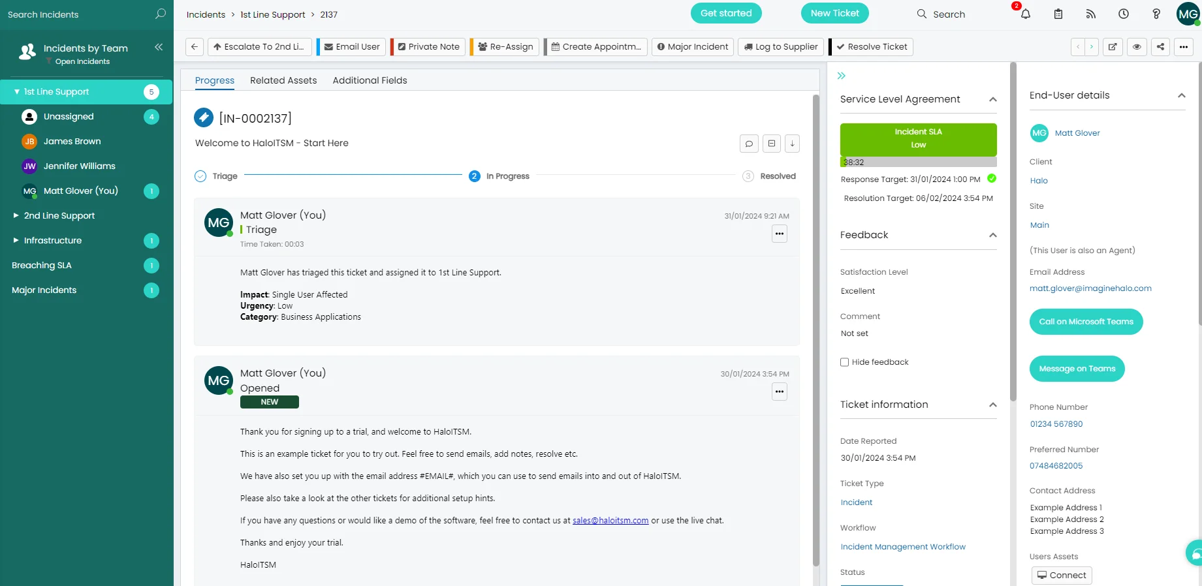
Task: Collapse the details panel double-chevron
Action: 842,76
